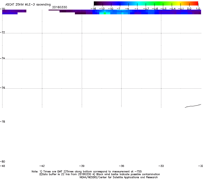The image size is (203, 179).
Task: Click the -16 label on the color scale
Action: 93,9
